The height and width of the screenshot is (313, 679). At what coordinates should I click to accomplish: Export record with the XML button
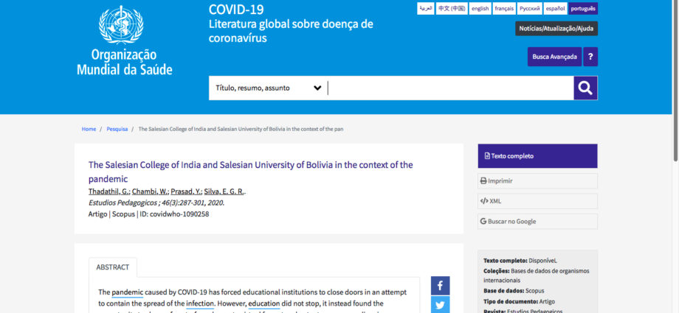click(x=537, y=201)
